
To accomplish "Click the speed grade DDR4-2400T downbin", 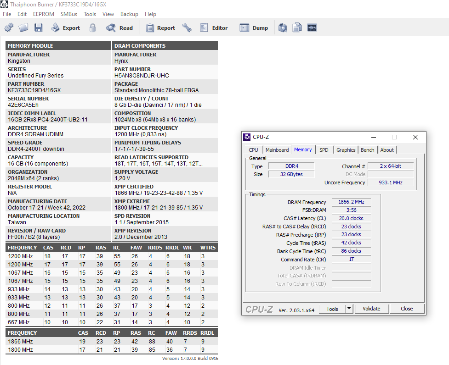I will click(x=36, y=149).
